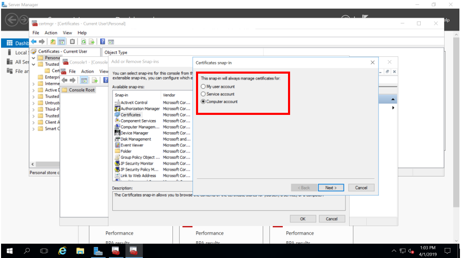Open Dashboard in Server Manager sidebar

pos(15,43)
